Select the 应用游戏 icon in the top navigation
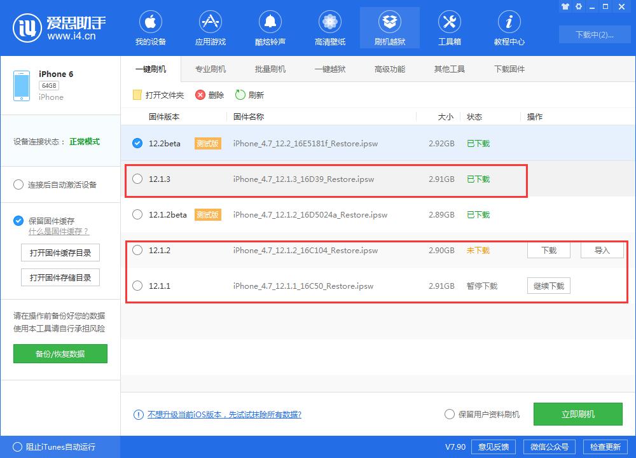Image resolution: width=636 pixels, height=458 pixels. [210, 20]
